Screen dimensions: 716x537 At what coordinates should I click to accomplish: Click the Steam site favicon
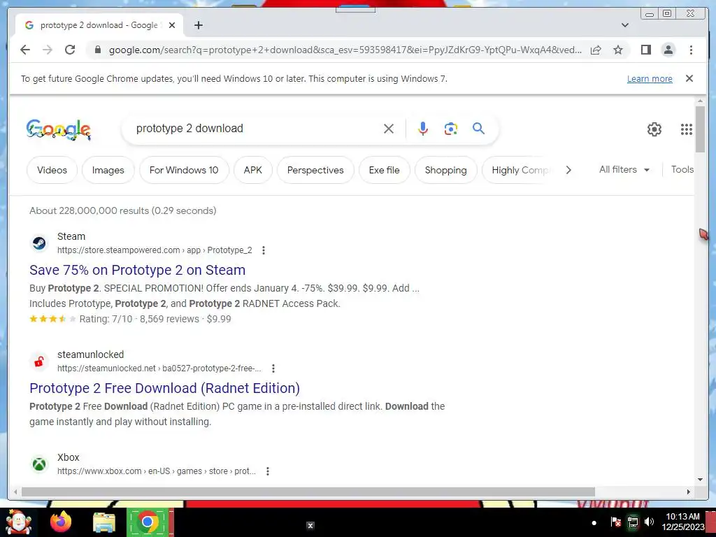pyautogui.click(x=39, y=243)
